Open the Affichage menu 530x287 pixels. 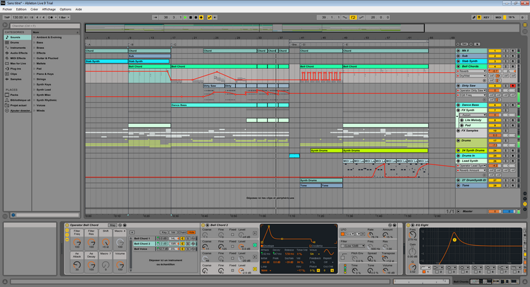pyautogui.click(x=48, y=9)
